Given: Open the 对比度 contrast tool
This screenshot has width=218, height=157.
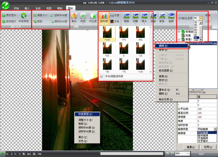Looking at the screenshot, I should [93, 18].
